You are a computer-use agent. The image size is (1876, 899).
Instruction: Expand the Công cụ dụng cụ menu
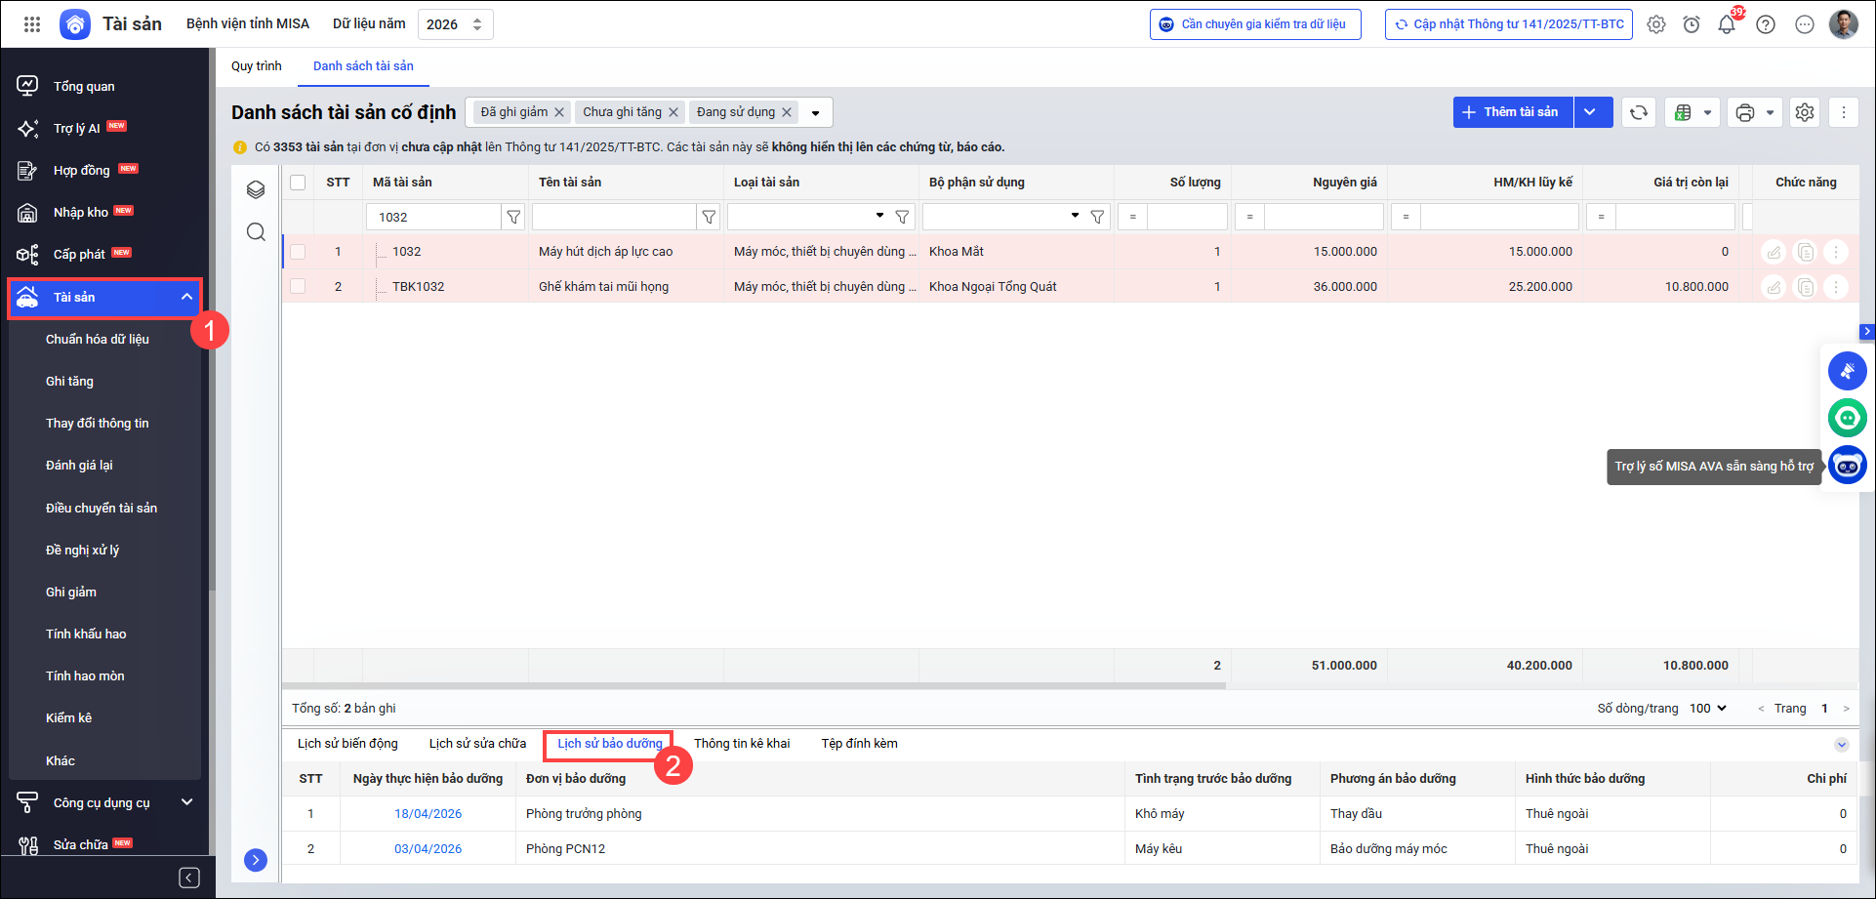186,802
